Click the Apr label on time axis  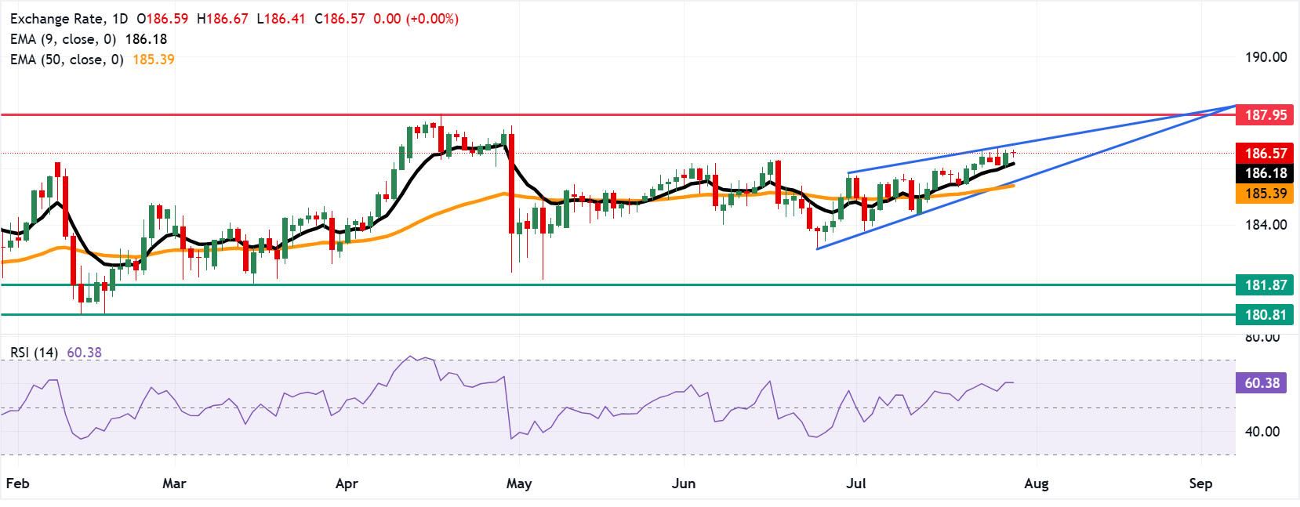pyautogui.click(x=347, y=483)
